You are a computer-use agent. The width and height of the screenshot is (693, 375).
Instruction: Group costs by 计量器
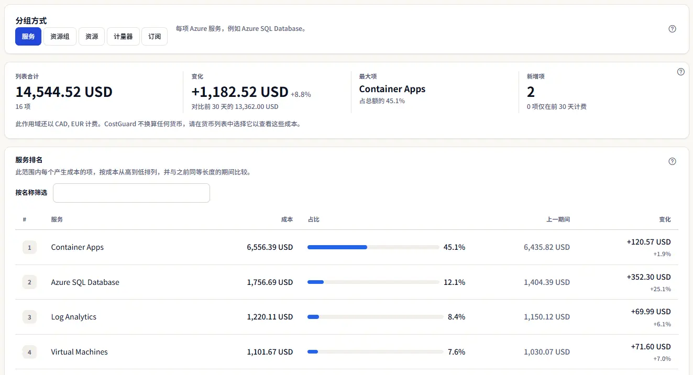[x=123, y=37]
